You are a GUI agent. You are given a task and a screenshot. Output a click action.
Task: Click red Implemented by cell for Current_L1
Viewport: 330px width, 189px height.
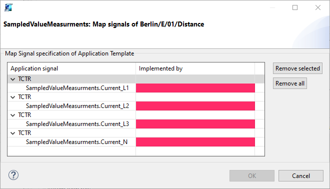(x=195, y=88)
